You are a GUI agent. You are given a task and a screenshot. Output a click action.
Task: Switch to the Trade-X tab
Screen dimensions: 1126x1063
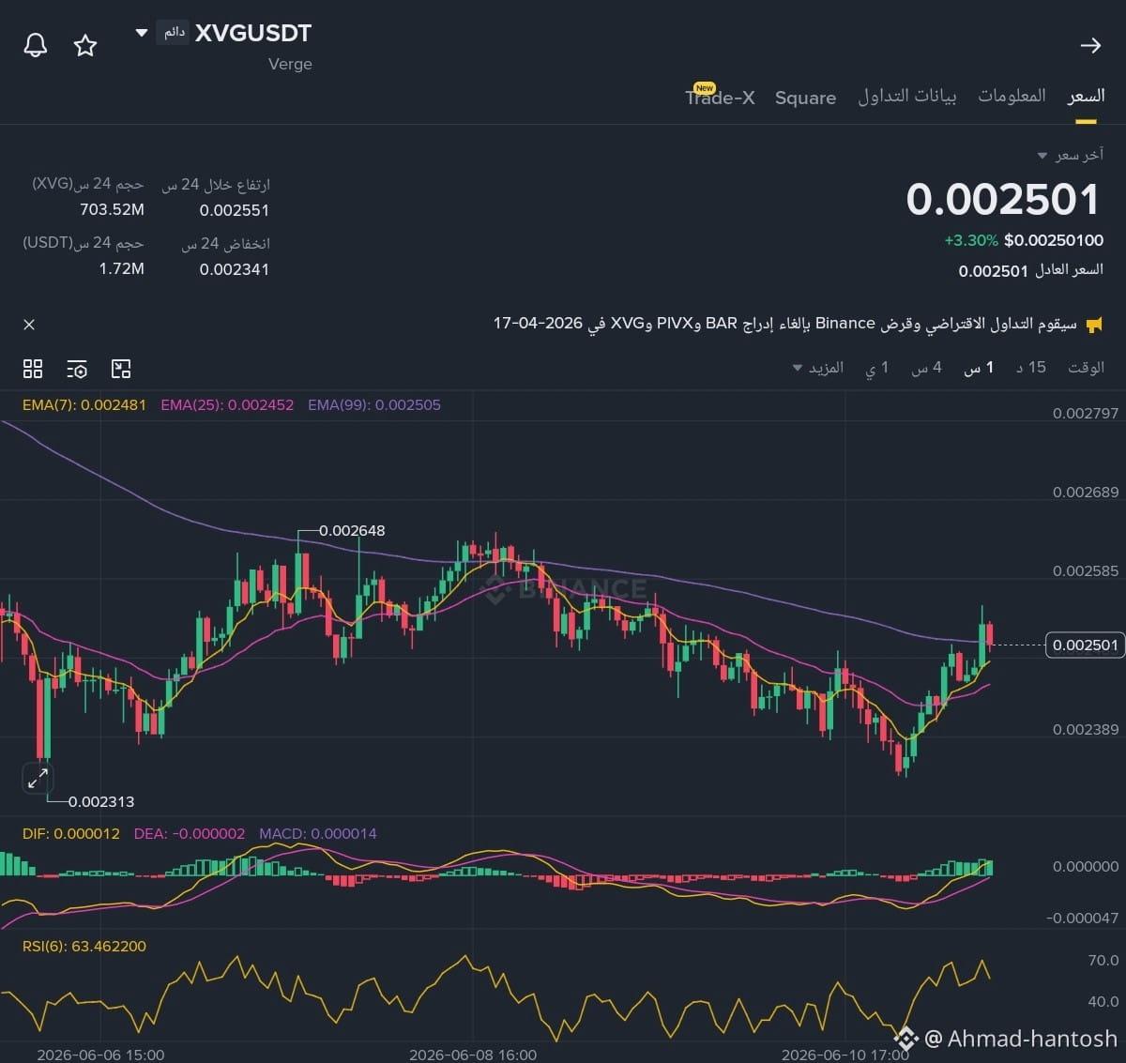tap(720, 97)
